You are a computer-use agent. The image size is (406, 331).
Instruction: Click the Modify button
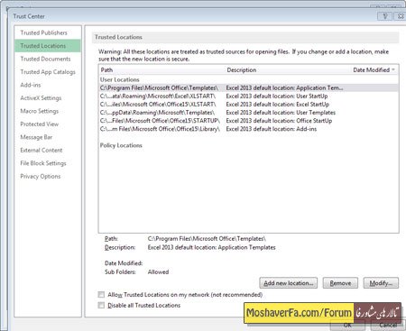click(x=381, y=283)
